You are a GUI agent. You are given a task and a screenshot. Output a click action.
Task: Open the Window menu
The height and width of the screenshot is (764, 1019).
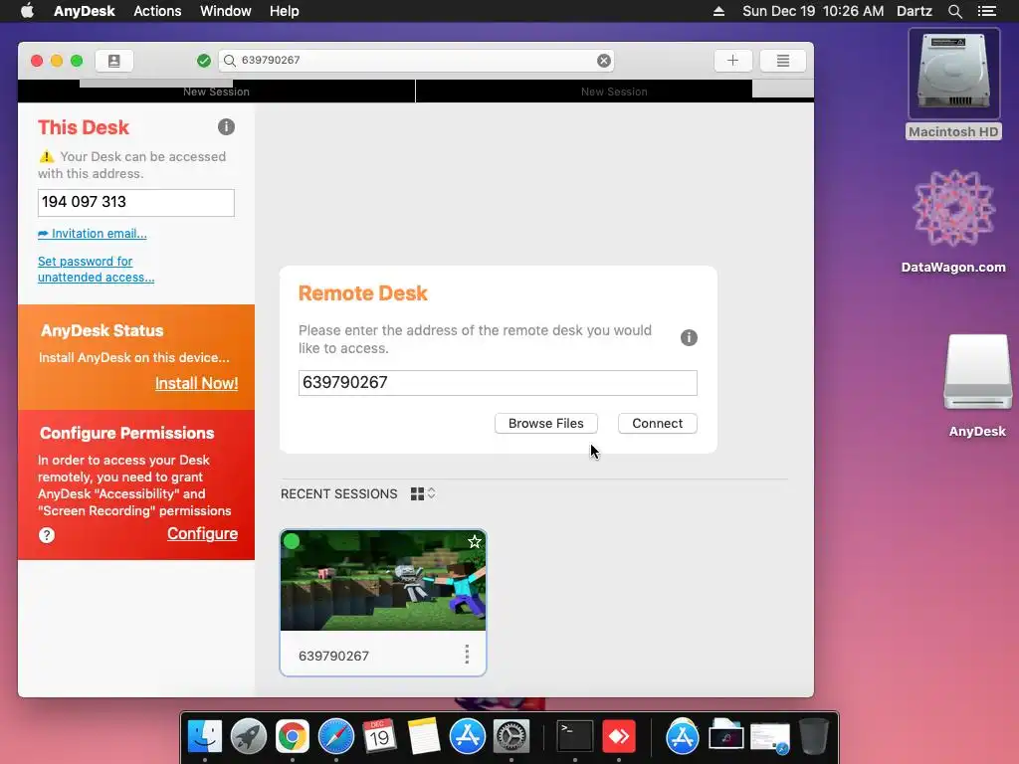point(226,11)
